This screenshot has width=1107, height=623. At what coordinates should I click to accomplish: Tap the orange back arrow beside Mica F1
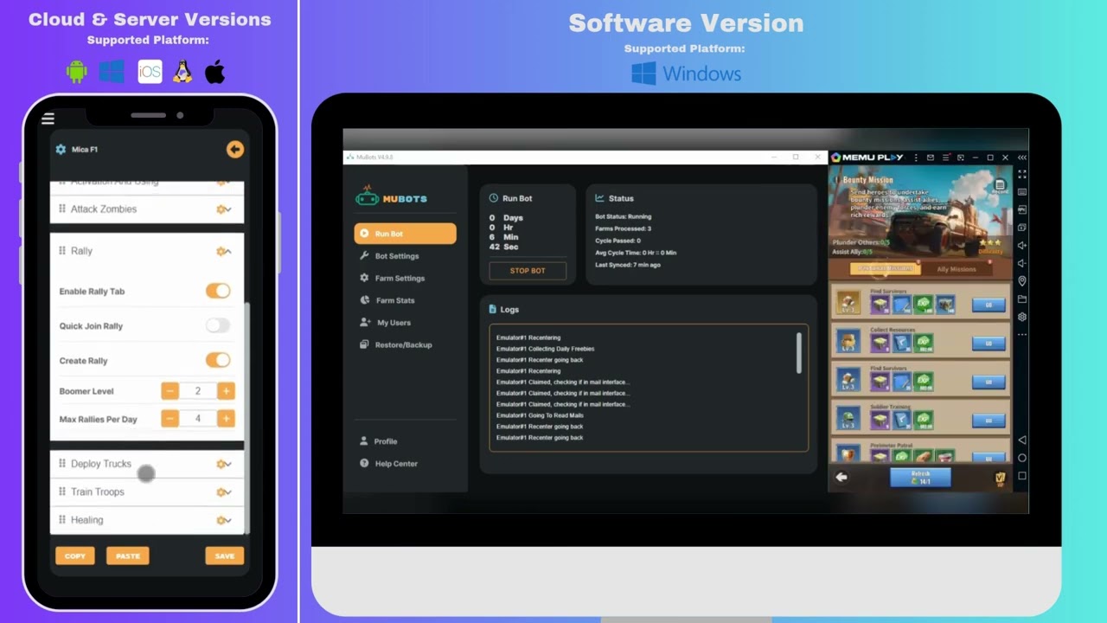pos(234,150)
